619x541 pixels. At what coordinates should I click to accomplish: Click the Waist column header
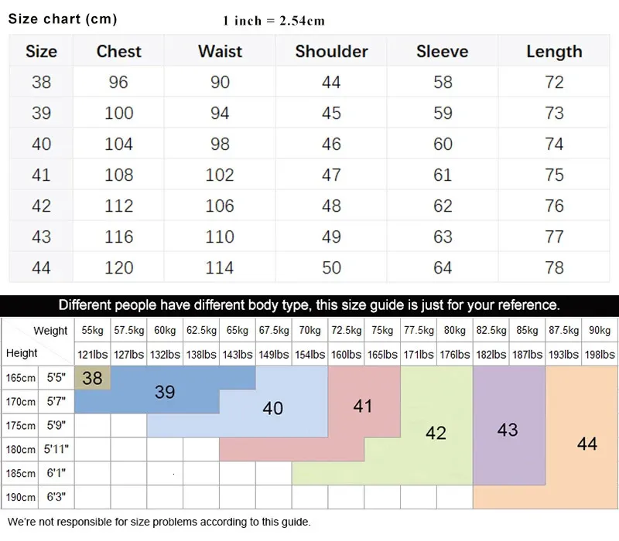220,52
